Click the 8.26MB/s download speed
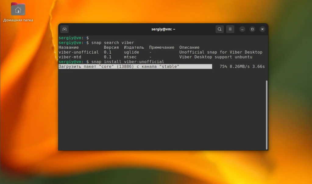 click(x=239, y=66)
